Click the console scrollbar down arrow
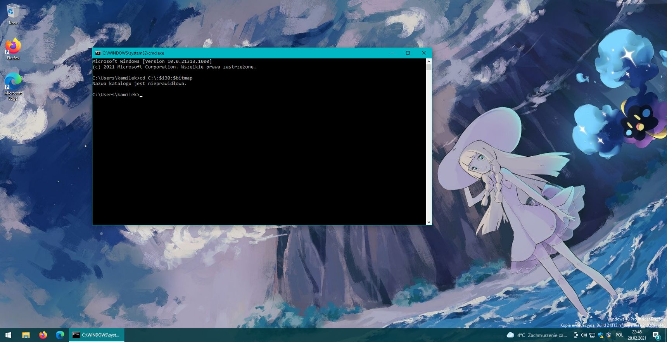Viewport: 667px width, 342px height. [429, 222]
